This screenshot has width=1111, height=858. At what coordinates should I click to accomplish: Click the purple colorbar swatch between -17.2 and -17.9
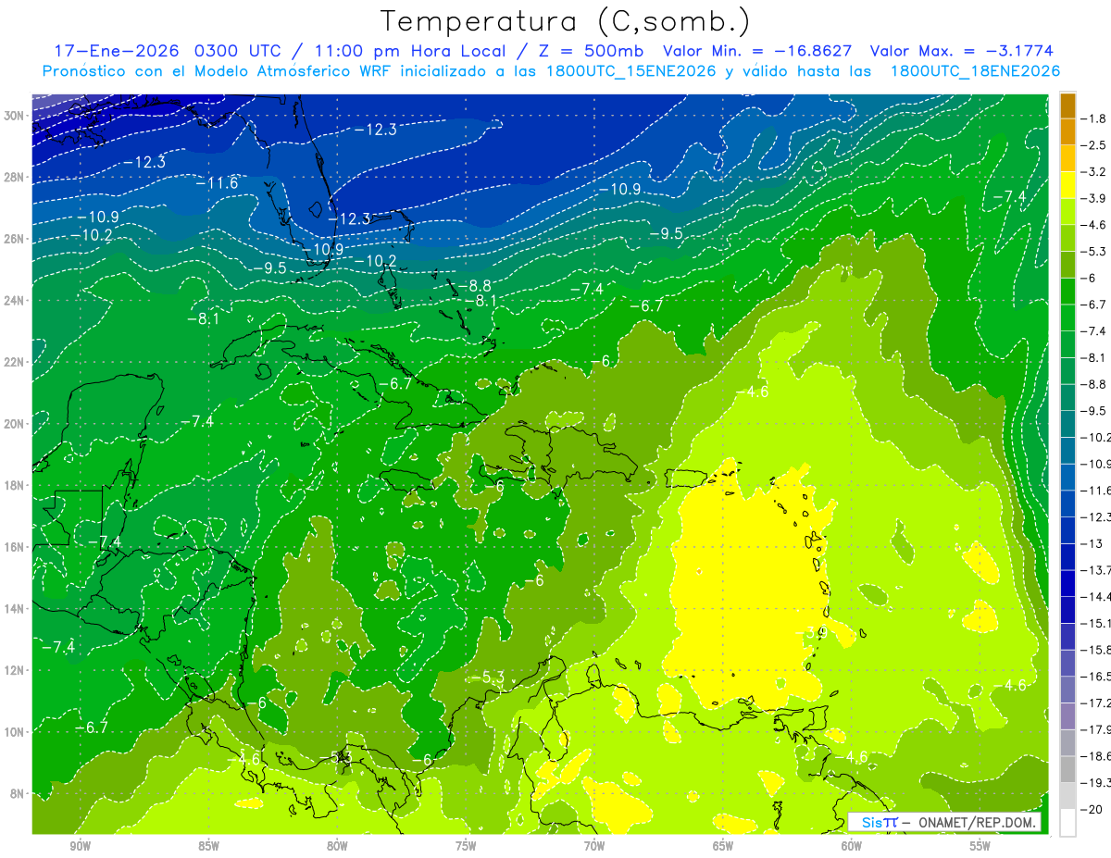[1067, 716]
